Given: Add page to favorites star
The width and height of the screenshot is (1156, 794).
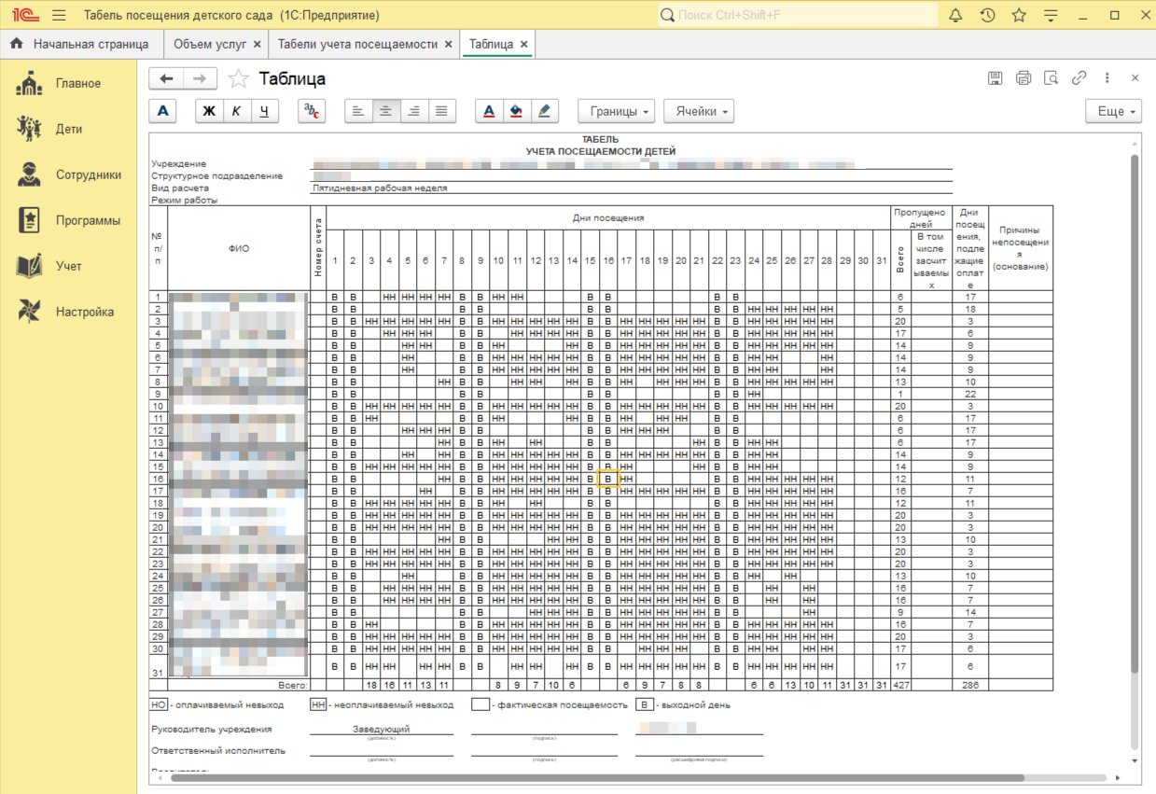Looking at the screenshot, I should 239,79.
